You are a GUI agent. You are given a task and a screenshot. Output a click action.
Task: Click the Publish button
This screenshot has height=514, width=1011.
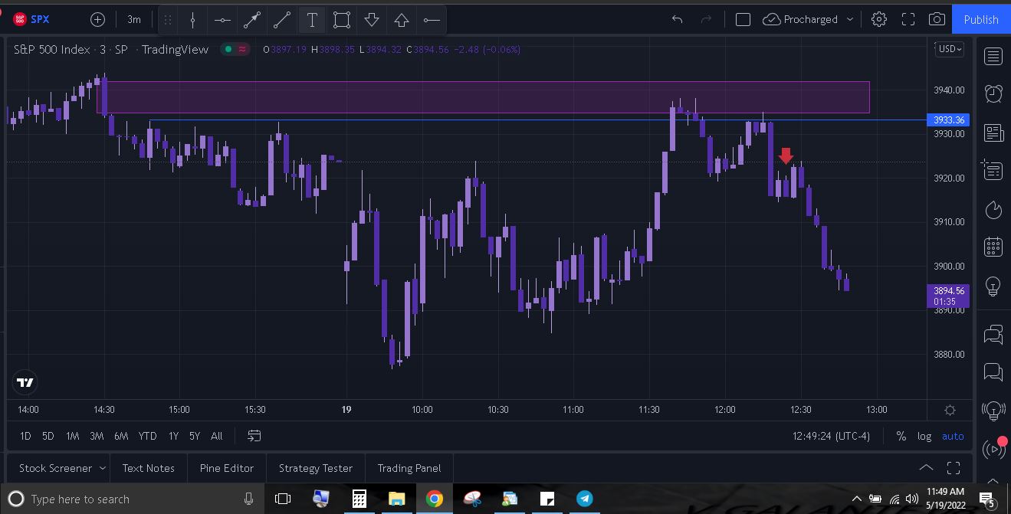[x=981, y=19]
